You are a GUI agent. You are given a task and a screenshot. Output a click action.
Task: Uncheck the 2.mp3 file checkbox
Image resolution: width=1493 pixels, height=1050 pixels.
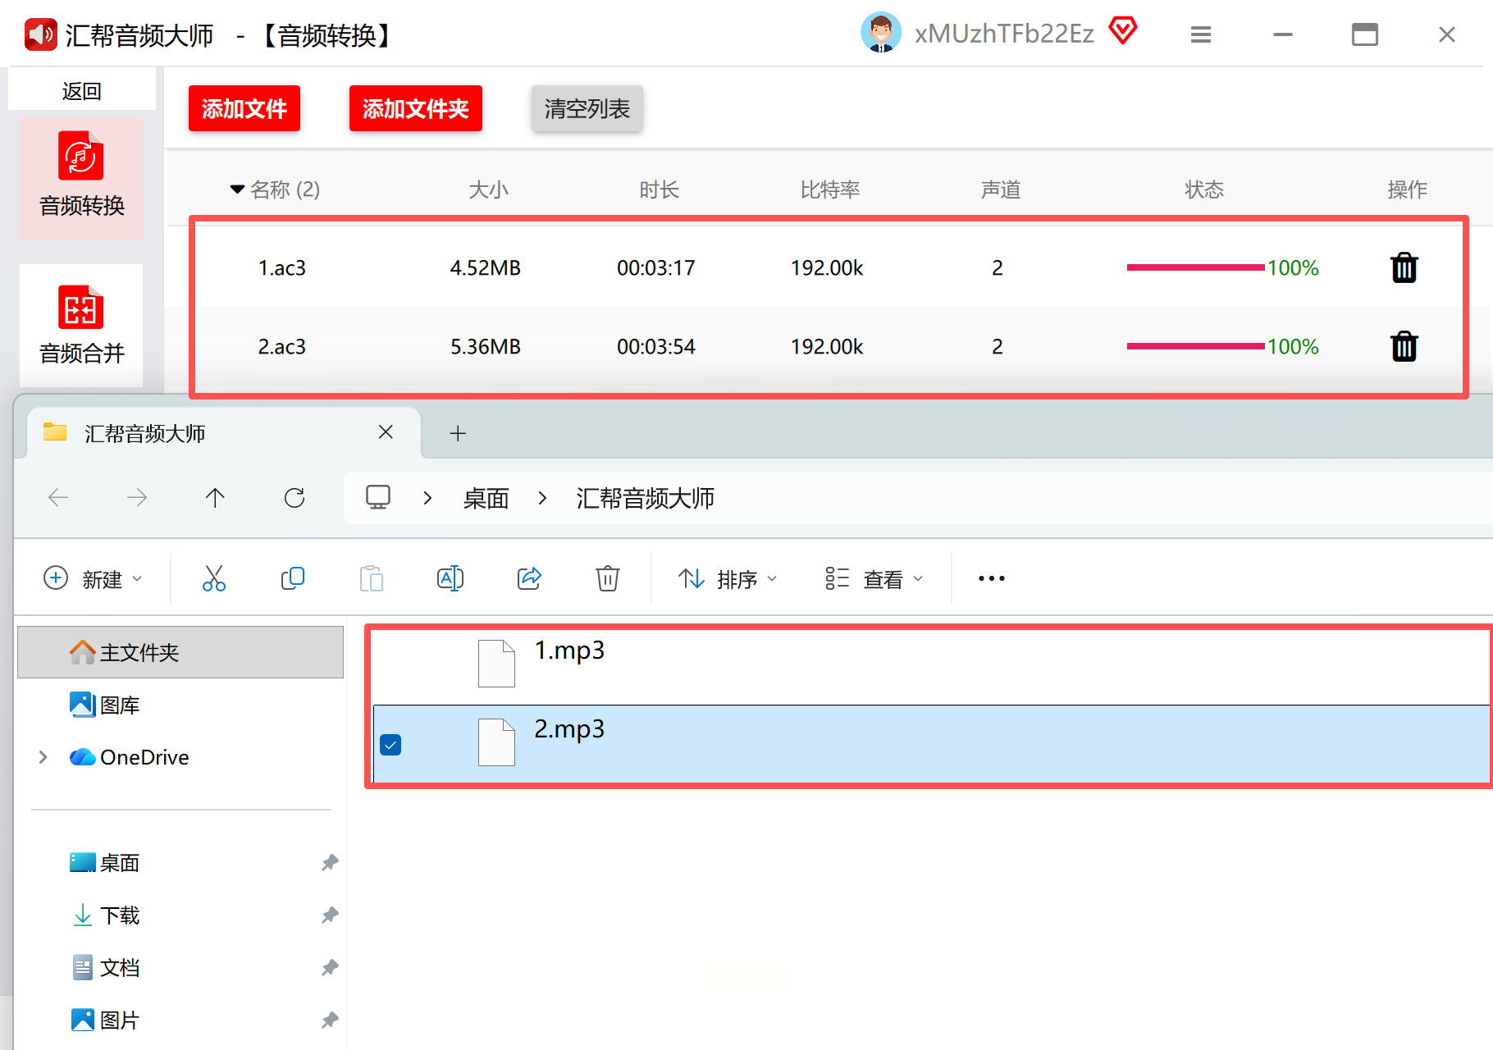390,745
